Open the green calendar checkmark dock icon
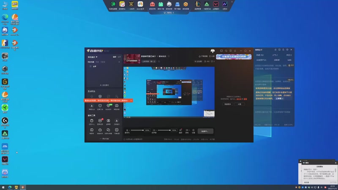338x190 pixels. pyautogui.click(x=161, y=4)
